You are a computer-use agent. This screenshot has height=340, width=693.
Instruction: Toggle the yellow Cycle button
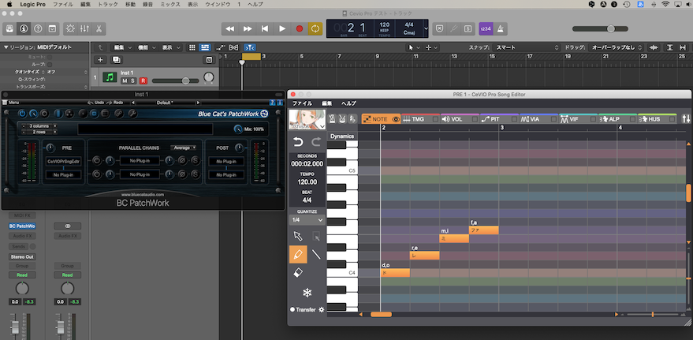(315, 28)
